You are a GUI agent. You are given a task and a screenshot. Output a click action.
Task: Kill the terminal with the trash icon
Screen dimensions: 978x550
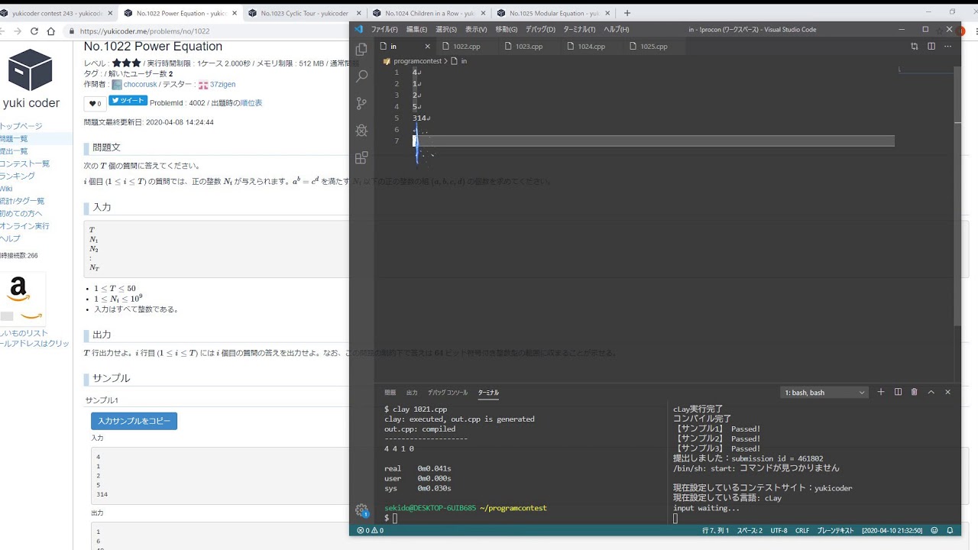[915, 392]
